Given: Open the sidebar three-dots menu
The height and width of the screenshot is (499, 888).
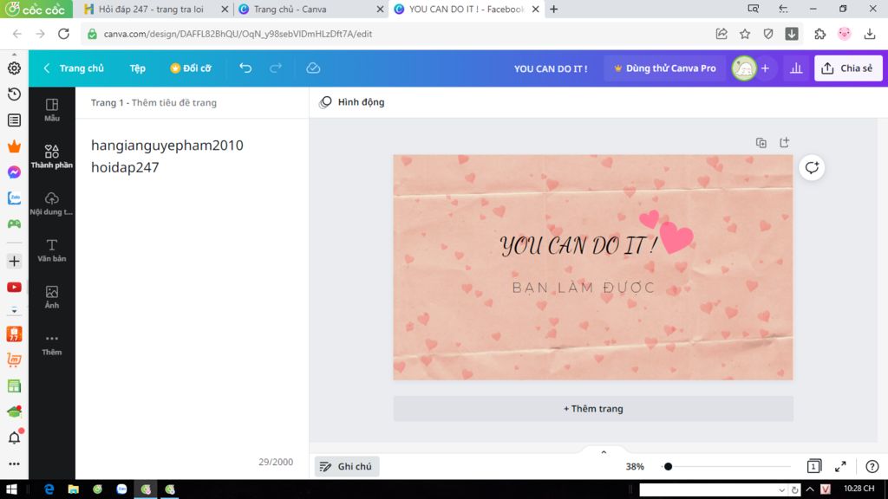Looking at the screenshot, I should tap(14, 464).
